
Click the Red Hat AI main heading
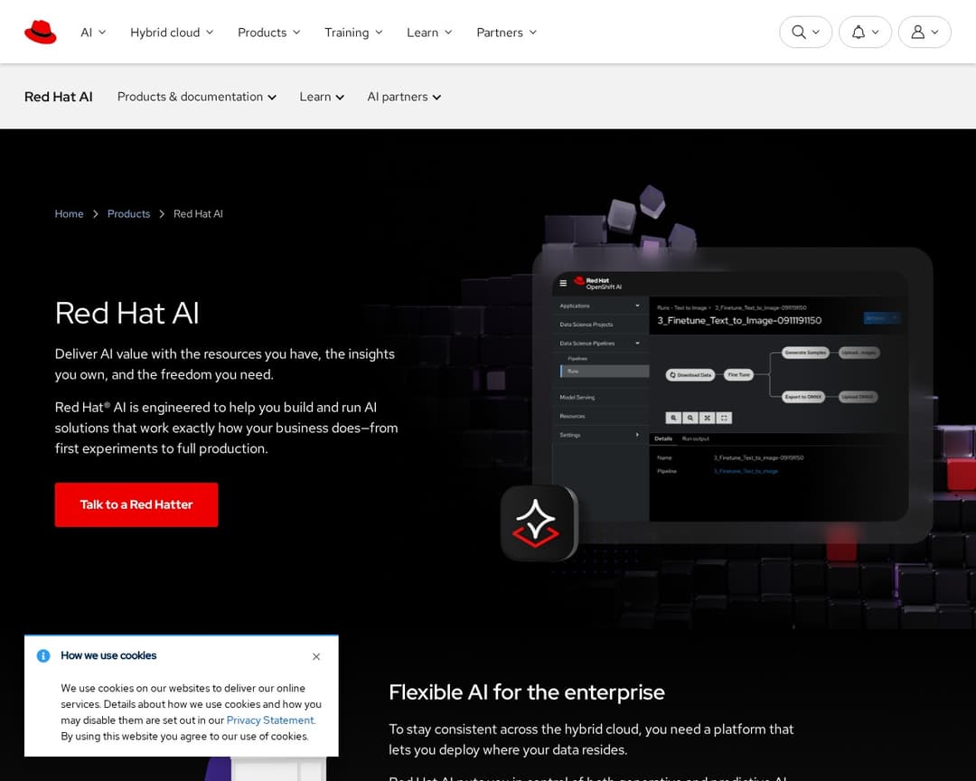(x=127, y=313)
